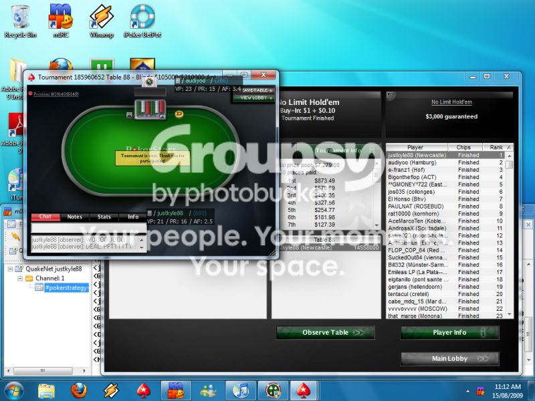Image resolution: width=535 pixels, height=401 pixels.
Task: Sort player list by Chips column
Action: (x=463, y=147)
